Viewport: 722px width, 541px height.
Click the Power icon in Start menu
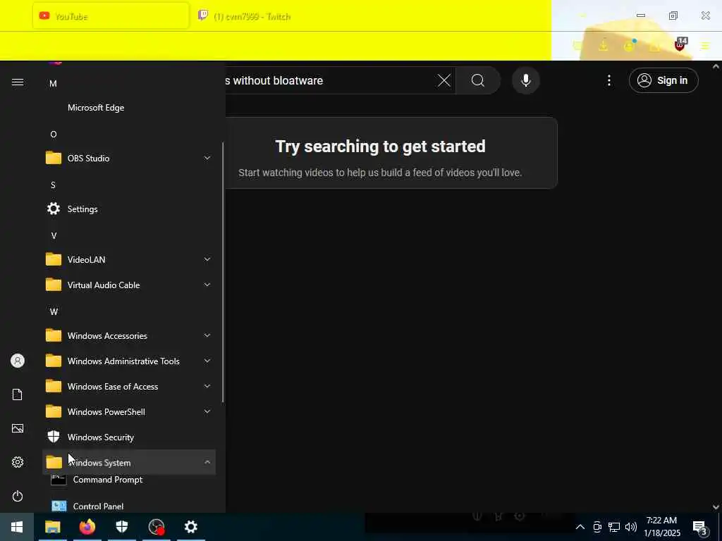[18, 496]
